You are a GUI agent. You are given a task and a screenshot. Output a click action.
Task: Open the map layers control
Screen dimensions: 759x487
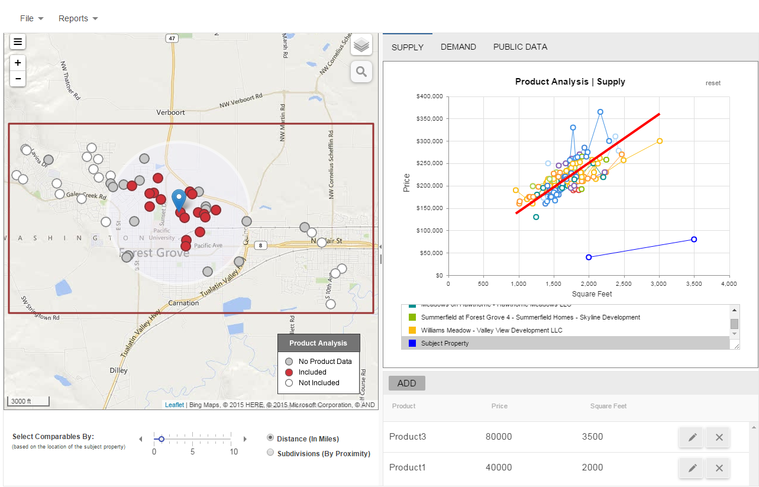(x=361, y=45)
